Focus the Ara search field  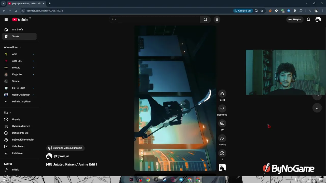155,20
